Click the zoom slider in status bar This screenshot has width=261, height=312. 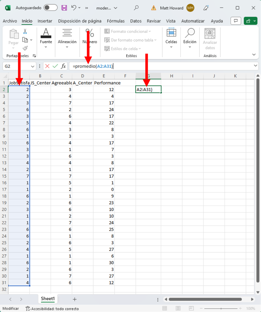pos(221,309)
